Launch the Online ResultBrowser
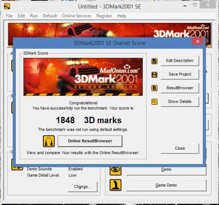The height and width of the screenshot is (205, 219). pyautogui.click(x=90, y=141)
